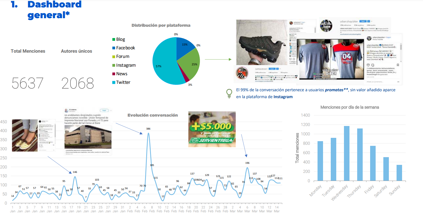Click the Distribución por plataforma title
Image resolution: width=423 pixels, height=220 pixels.
pyautogui.click(x=161, y=25)
